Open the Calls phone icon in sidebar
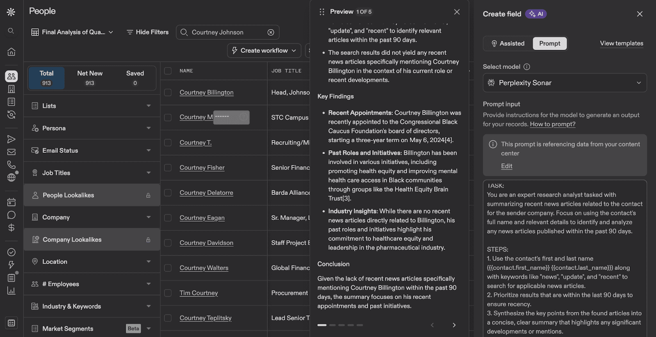 [11, 165]
